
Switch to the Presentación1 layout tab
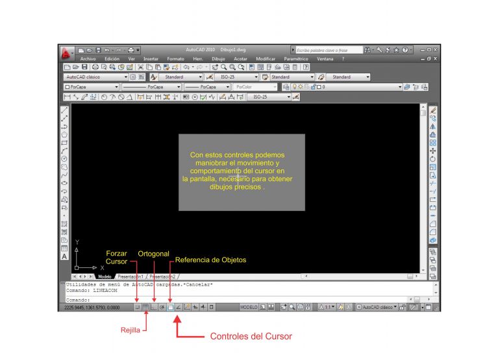131,277
